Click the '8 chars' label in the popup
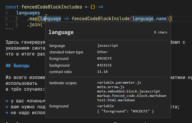Viewport: 192px width, 123px height. [161, 32]
